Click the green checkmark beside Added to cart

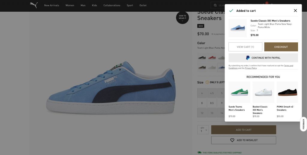[x=231, y=11]
